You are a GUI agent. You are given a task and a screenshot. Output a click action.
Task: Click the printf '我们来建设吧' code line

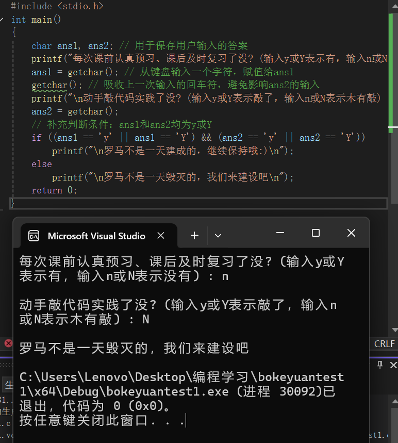click(x=173, y=177)
